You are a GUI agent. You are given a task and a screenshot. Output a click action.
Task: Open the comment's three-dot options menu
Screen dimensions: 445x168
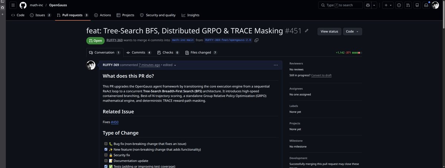coord(276,65)
